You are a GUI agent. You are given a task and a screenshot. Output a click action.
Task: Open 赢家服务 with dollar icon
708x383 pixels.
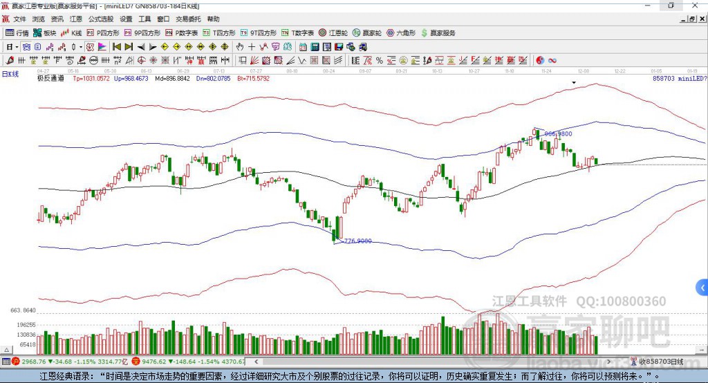pyautogui.click(x=438, y=33)
